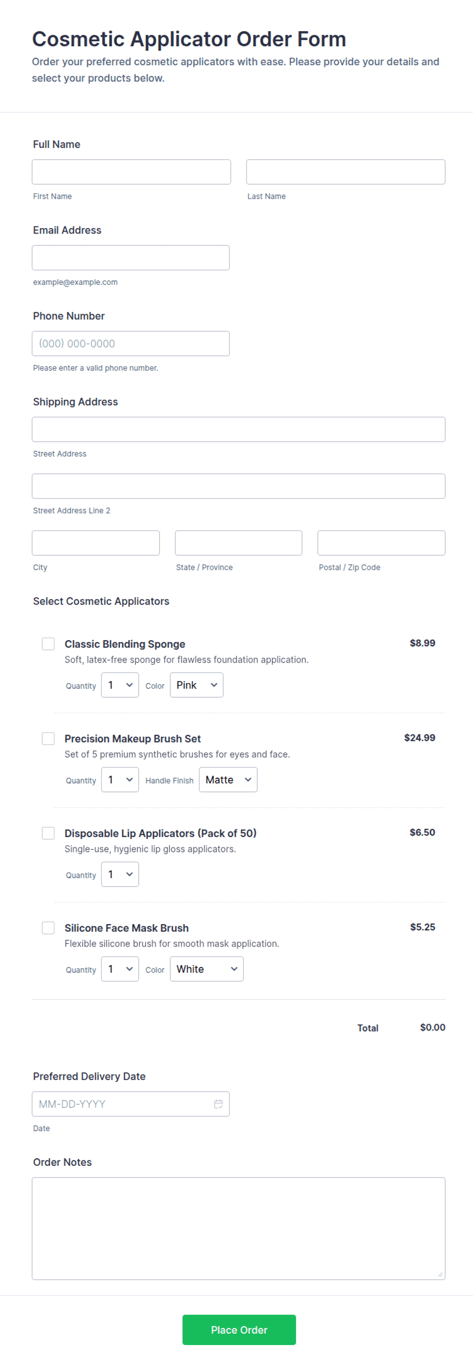This screenshot has height=1370, width=473.
Task: Grab the Order Notes resize handle
Action: [x=440, y=1274]
